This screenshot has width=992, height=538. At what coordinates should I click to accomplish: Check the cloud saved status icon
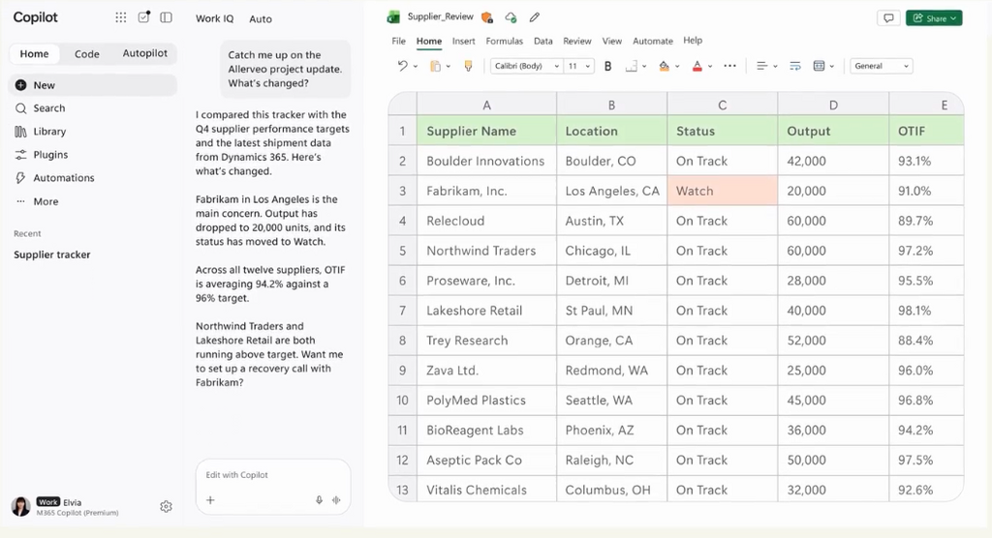[x=511, y=17]
